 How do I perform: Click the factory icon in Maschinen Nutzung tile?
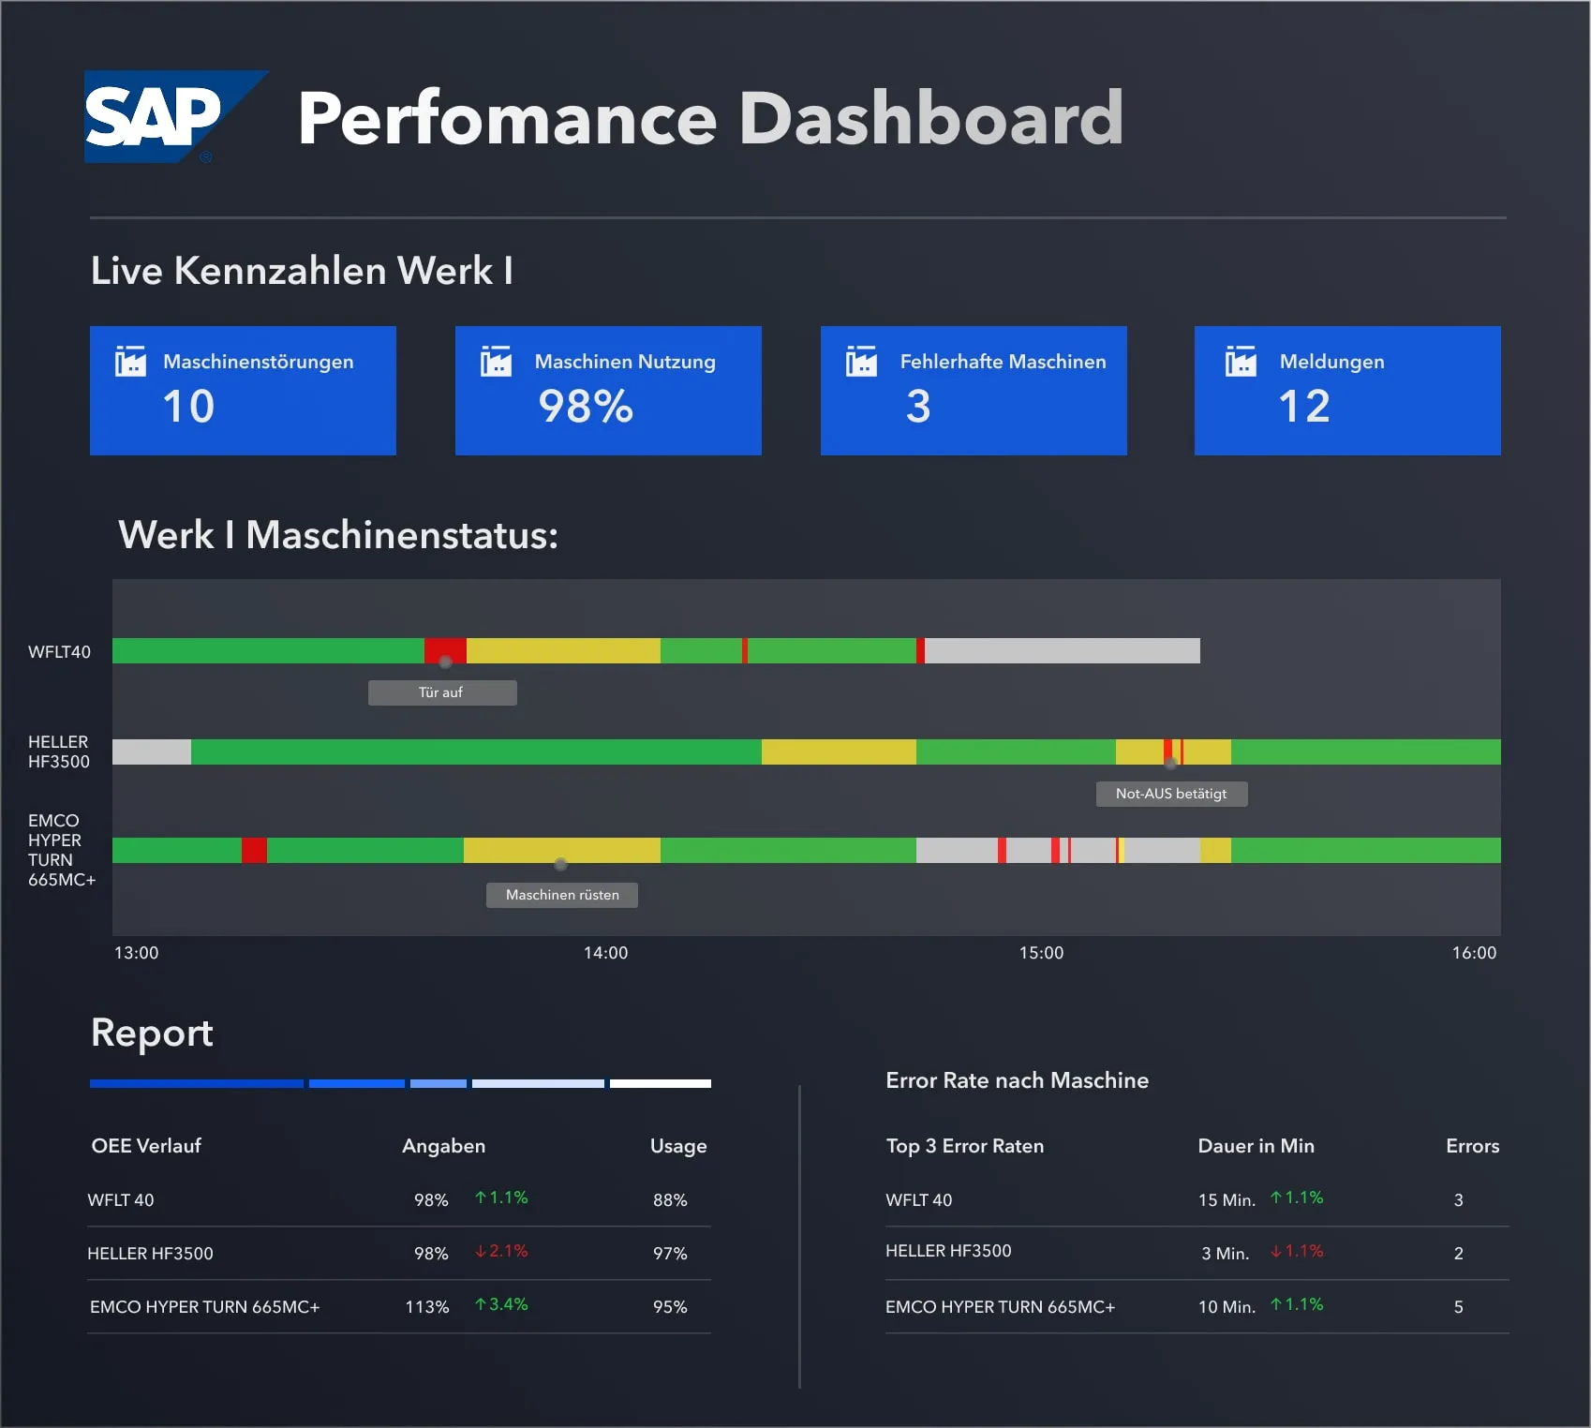(496, 361)
